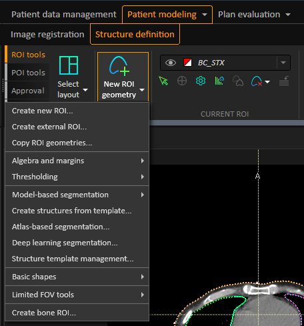Open Atlas-based segmentation... entry
The image size is (304, 326).
tap(77, 227)
